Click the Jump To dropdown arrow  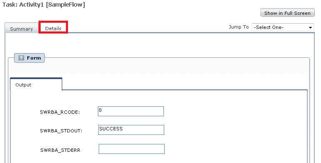(310, 27)
